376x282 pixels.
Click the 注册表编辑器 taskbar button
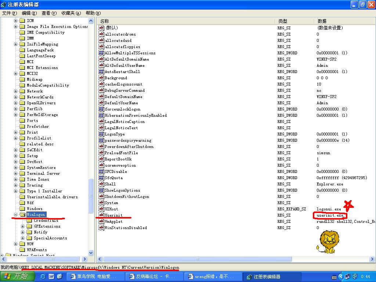[273, 276]
